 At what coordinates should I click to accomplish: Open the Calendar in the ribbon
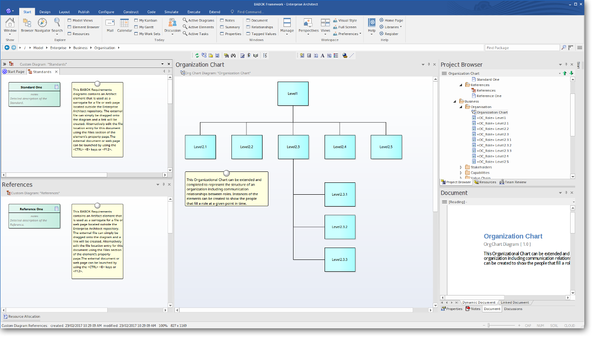coord(124,23)
